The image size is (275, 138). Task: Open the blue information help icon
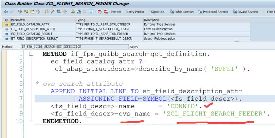coord(91,12)
